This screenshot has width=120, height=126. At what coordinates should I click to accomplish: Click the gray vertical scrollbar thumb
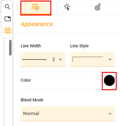point(10,48)
